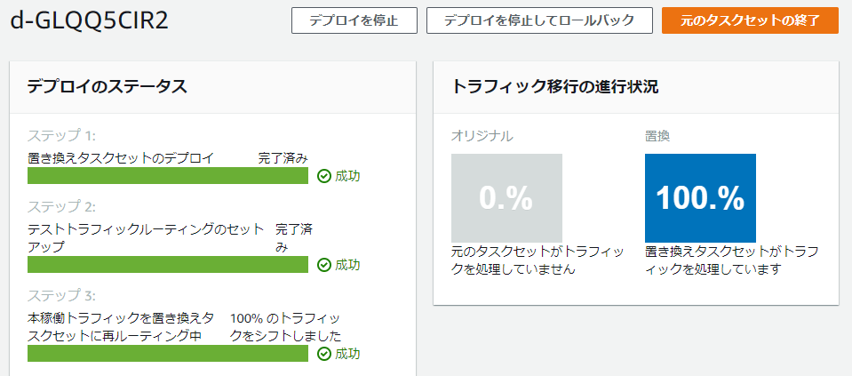Click Step 2 success checkmark icon
The image size is (852, 376).
point(324,265)
